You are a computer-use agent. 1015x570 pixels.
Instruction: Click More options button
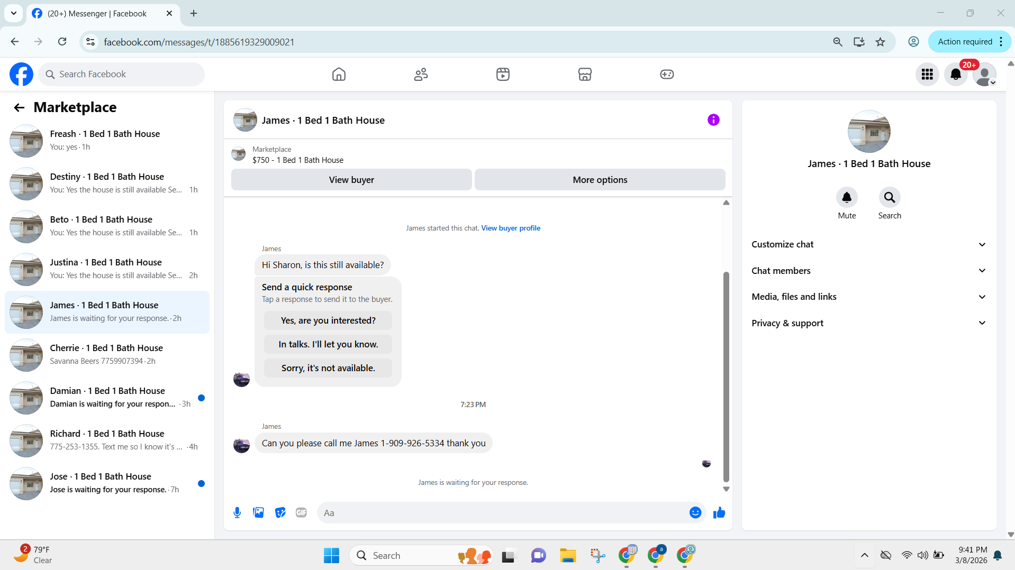(x=600, y=180)
